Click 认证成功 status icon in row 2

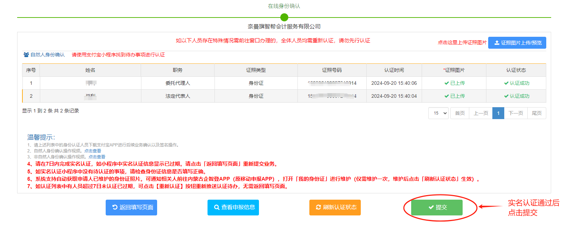click(x=506, y=96)
